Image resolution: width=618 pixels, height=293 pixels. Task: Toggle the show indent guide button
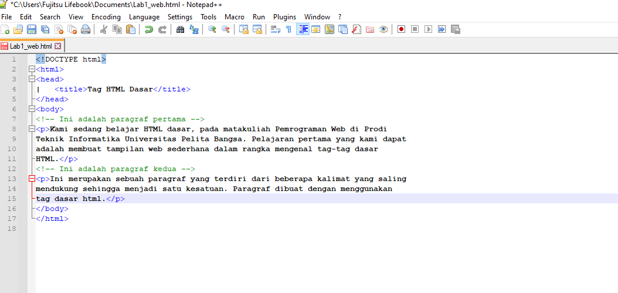tap(303, 29)
